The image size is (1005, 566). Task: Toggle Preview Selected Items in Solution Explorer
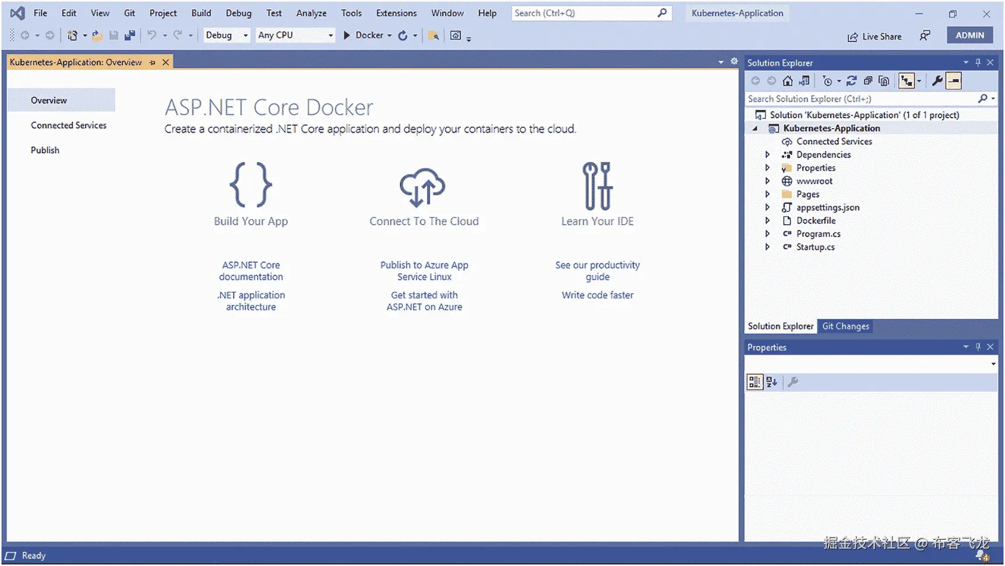pyautogui.click(x=954, y=81)
